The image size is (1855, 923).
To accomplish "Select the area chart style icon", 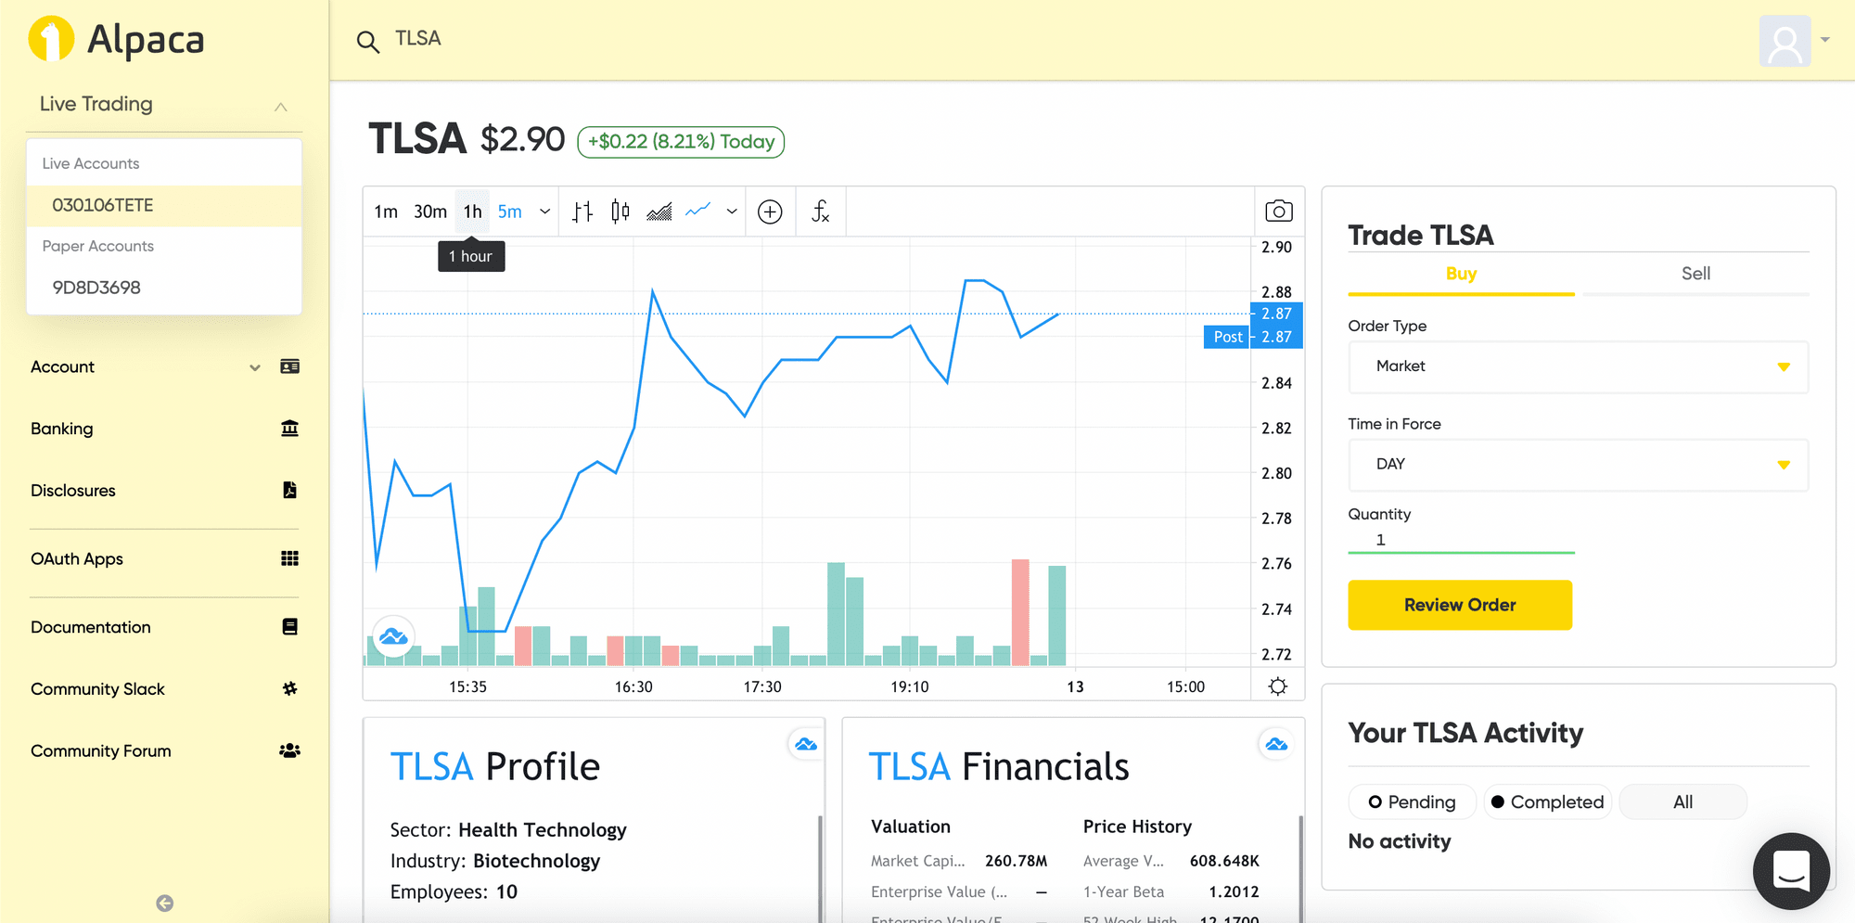I will tap(659, 212).
